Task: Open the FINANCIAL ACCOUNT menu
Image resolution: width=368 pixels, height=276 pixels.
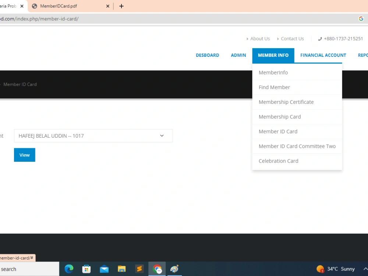Action: pyautogui.click(x=323, y=55)
